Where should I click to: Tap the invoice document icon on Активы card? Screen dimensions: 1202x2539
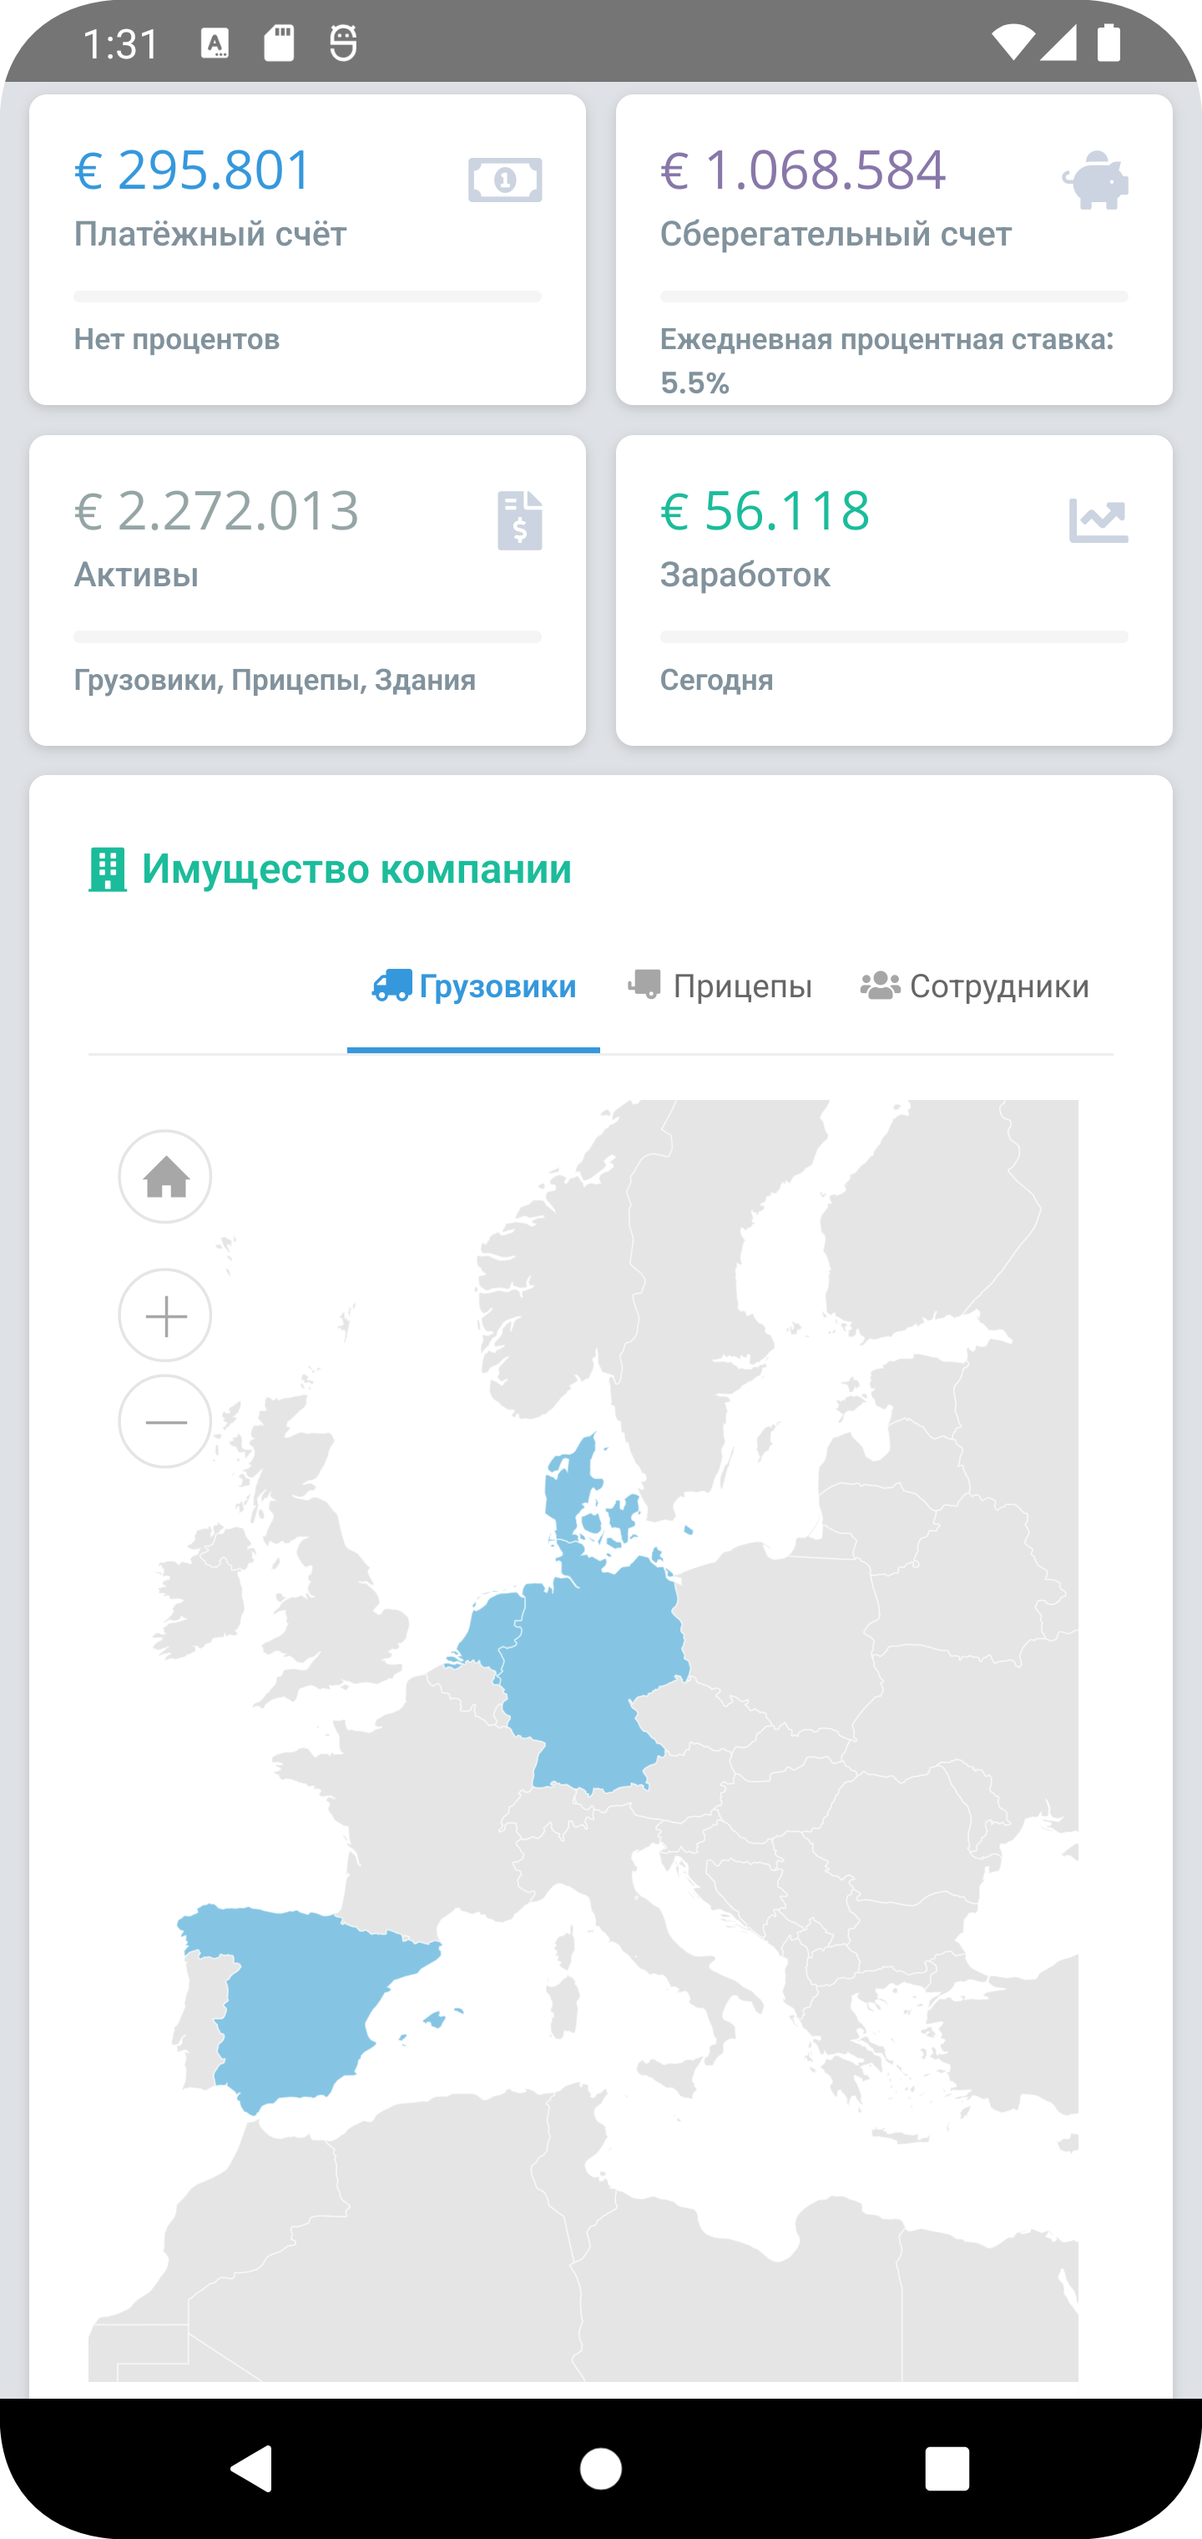520,520
